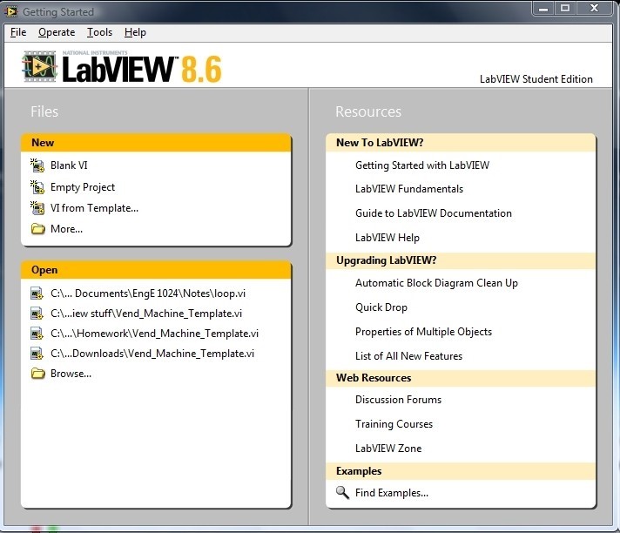The height and width of the screenshot is (533, 620).
Task: Open Getting Started with LabVIEW link
Action: click(421, 165)
